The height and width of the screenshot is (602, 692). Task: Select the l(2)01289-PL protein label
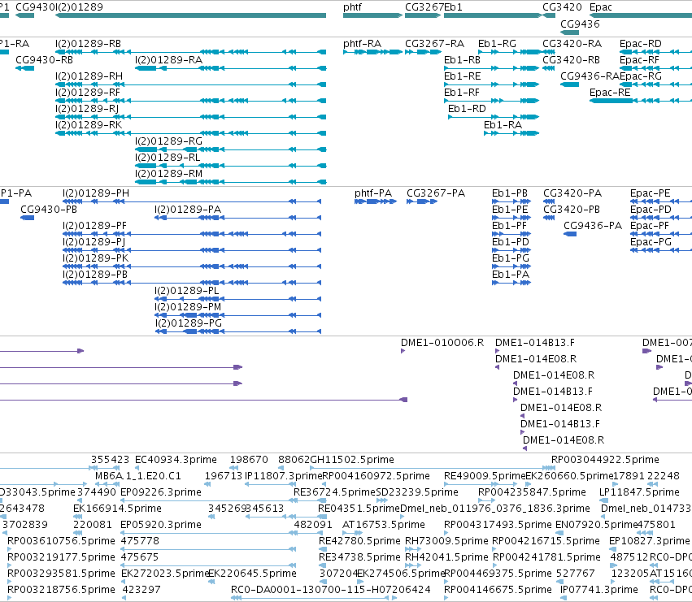(x=187, y=291)
